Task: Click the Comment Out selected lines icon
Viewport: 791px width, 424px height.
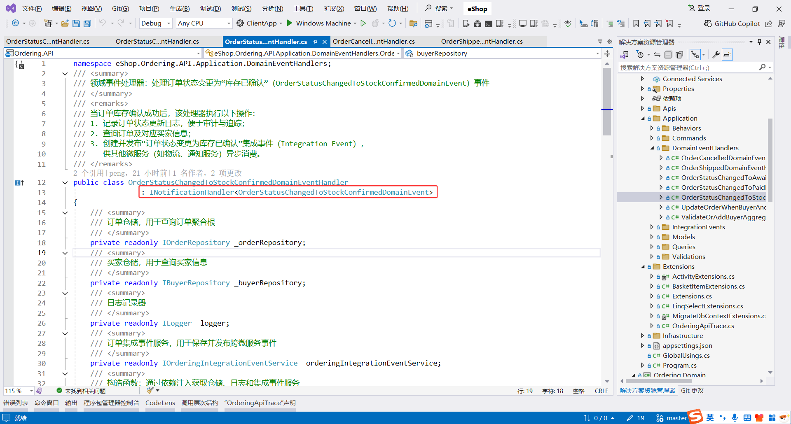Action: pyautogui.click(x=610, y=23)
